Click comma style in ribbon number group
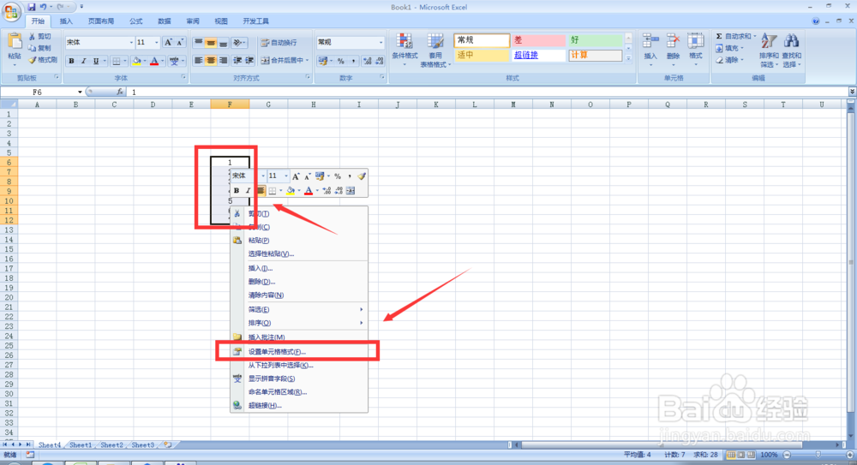The width and height of the screenshot is (857, 465). [x=353, y=61]
